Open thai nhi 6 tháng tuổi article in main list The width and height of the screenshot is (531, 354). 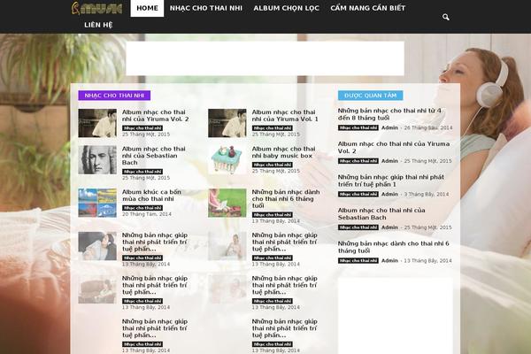(x=286, y=199)
